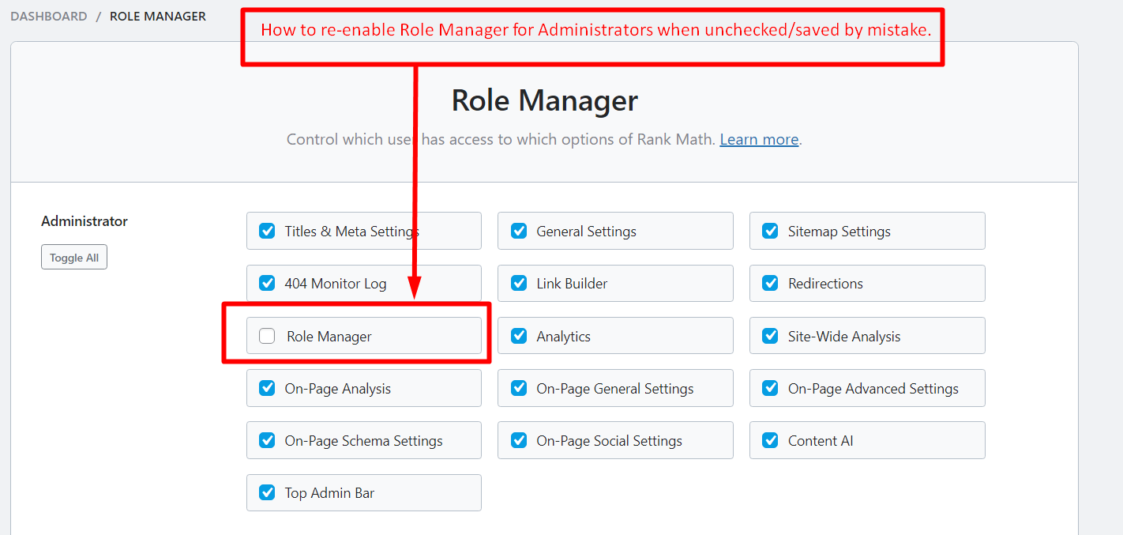Viewport: 1123px width, 535px height.
Task: Toggle the Redirections checkbox
Action: click(770, 284)
